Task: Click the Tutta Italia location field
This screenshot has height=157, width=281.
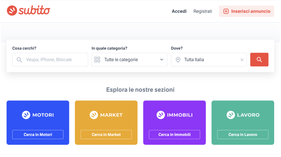Action: (x=209, y=60)
